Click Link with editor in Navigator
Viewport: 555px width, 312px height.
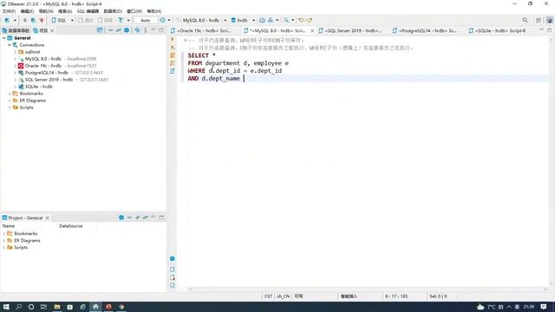(118, 30)
